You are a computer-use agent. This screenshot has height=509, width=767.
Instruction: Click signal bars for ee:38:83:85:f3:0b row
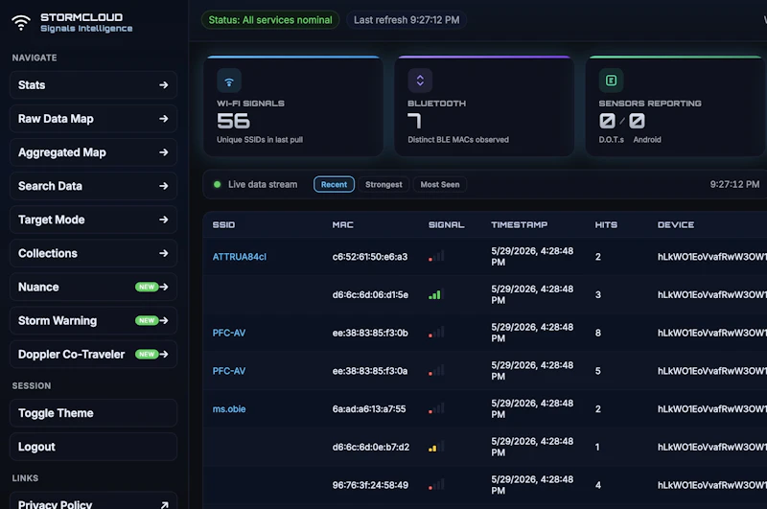coord(436,332)
